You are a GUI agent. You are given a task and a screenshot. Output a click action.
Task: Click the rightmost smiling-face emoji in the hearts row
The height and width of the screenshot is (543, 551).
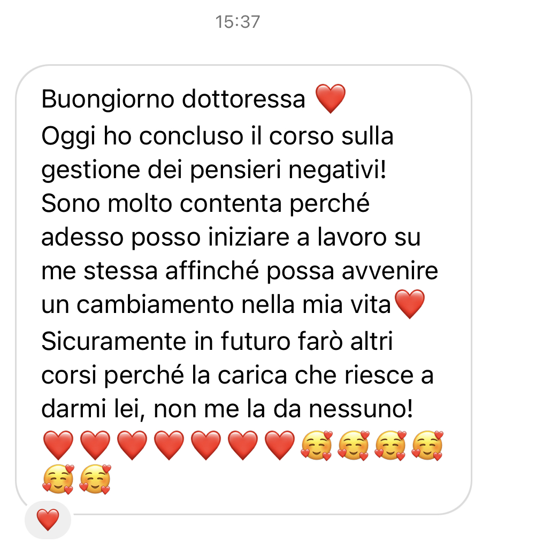click(x=427, y=446)
